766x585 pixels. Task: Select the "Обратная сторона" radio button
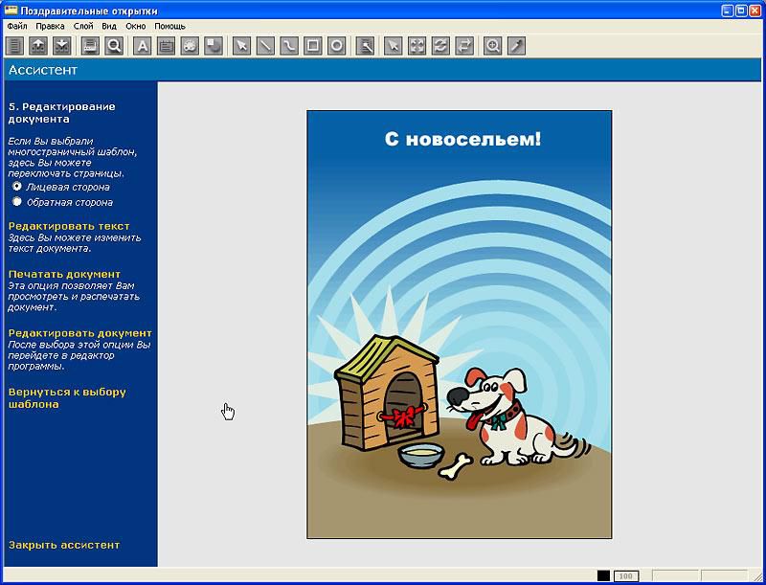[x=17, y=202]
